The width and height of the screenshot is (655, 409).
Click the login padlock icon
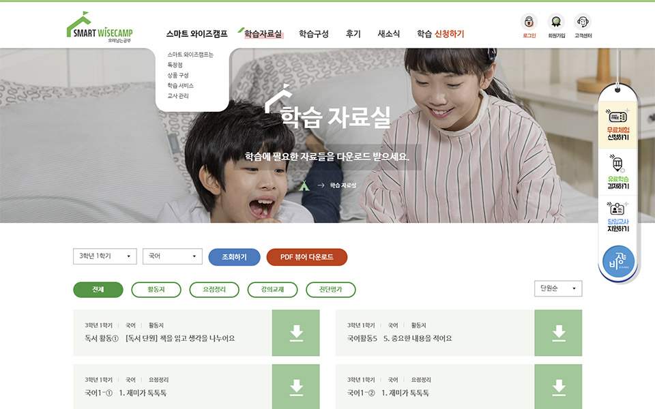click(529, 22)
